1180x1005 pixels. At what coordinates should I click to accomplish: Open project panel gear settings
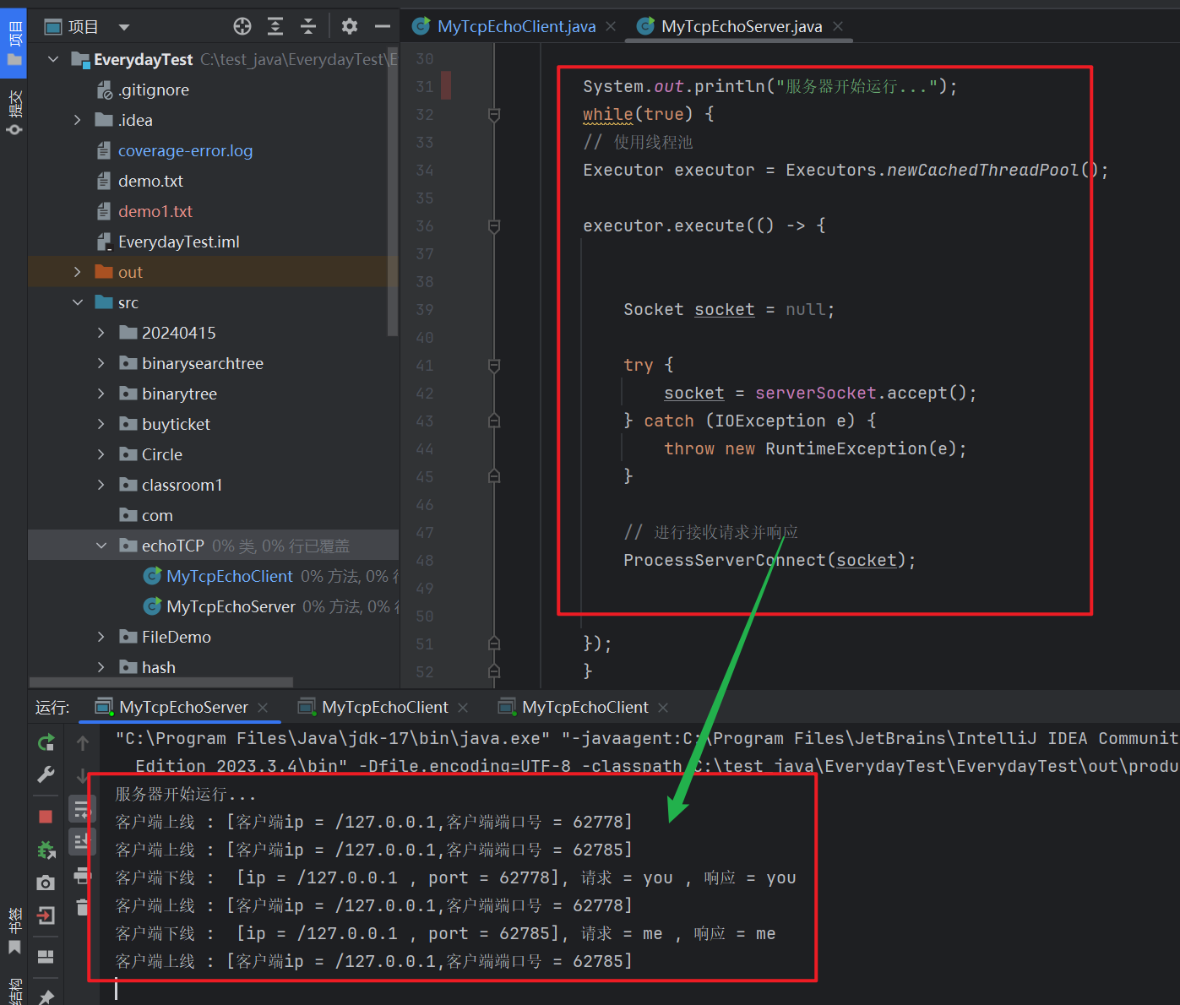350,27
